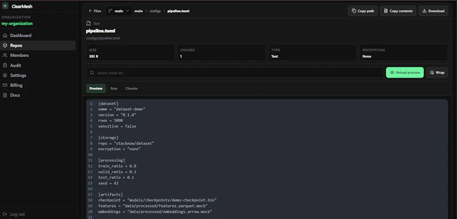The width and height of the screenshot is (457, 219).
Task: Copy the file contents
Action: point(398,11)
